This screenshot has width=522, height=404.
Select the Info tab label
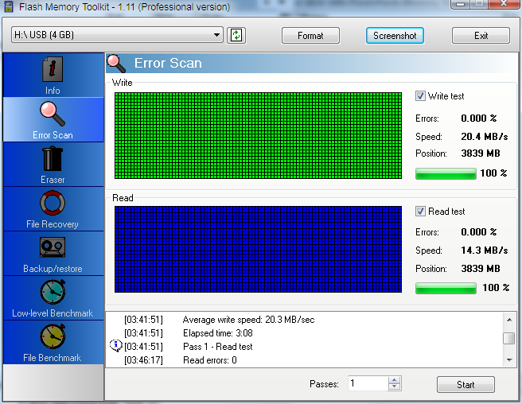(53, 91)
